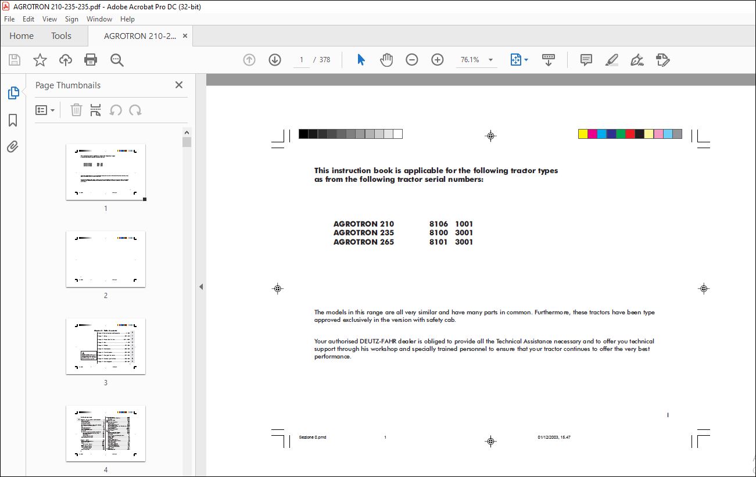This screenshot has width=756, height=477.
Task: Open the View menu
Action: 50,19
